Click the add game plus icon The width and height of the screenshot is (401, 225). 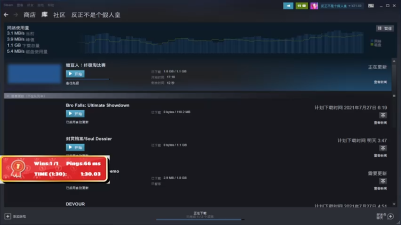(x=8, y=216)
